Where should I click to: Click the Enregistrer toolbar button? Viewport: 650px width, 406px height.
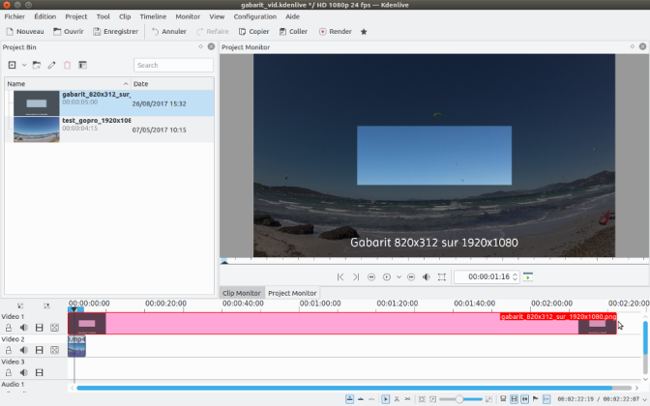(x=116, y=32)
